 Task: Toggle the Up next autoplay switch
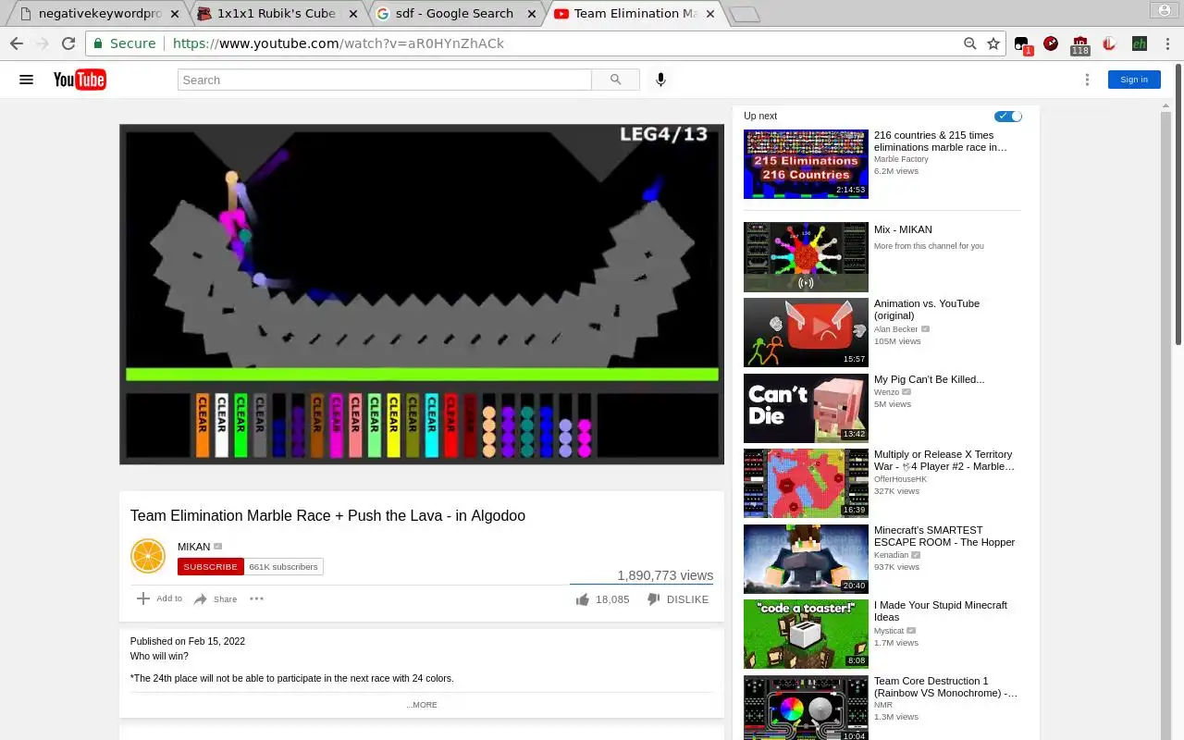[1008, 116]
